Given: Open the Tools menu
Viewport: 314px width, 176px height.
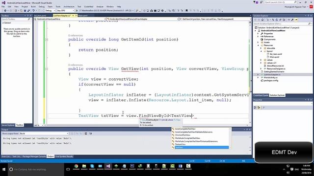Looking at the screenshot, I should tap(58, 6).
